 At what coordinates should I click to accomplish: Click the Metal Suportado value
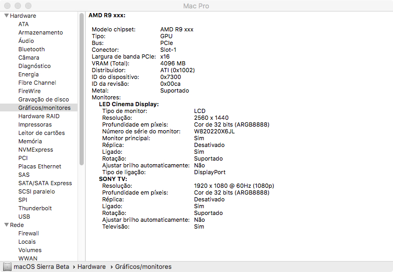175,90
